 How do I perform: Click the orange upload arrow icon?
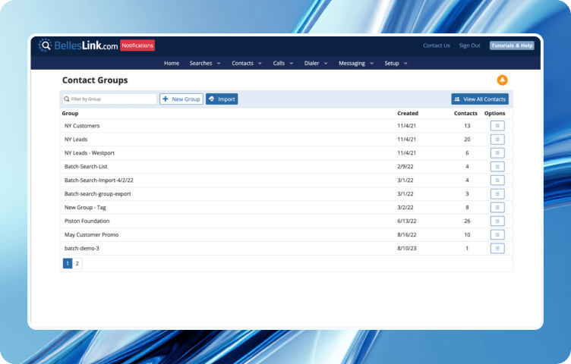click(x=502, y=80)
